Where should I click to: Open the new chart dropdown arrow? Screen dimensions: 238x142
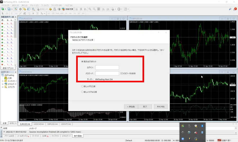[6, 9]
